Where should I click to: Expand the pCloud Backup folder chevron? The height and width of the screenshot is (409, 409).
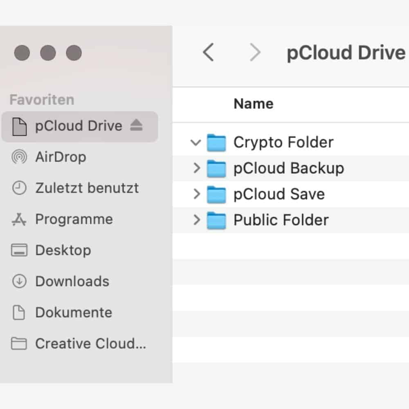(x=197, y=168)
